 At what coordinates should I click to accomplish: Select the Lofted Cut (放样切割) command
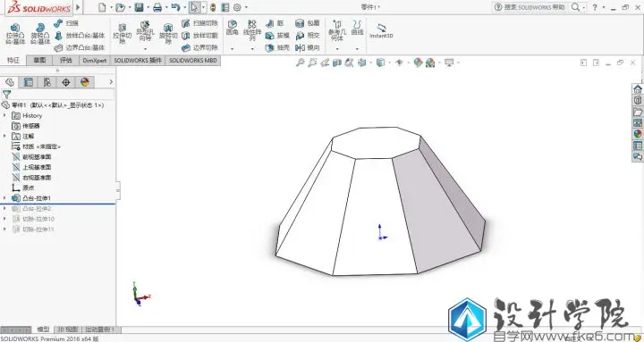coord(199,36)
